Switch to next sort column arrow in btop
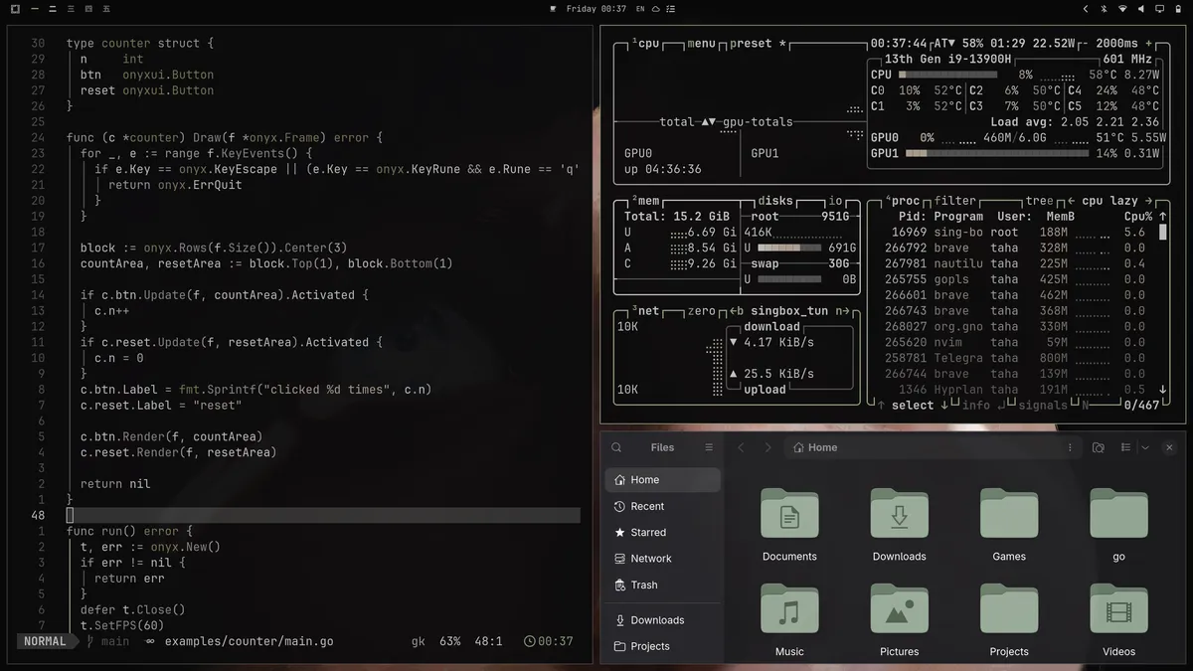 pos(1149,201)
